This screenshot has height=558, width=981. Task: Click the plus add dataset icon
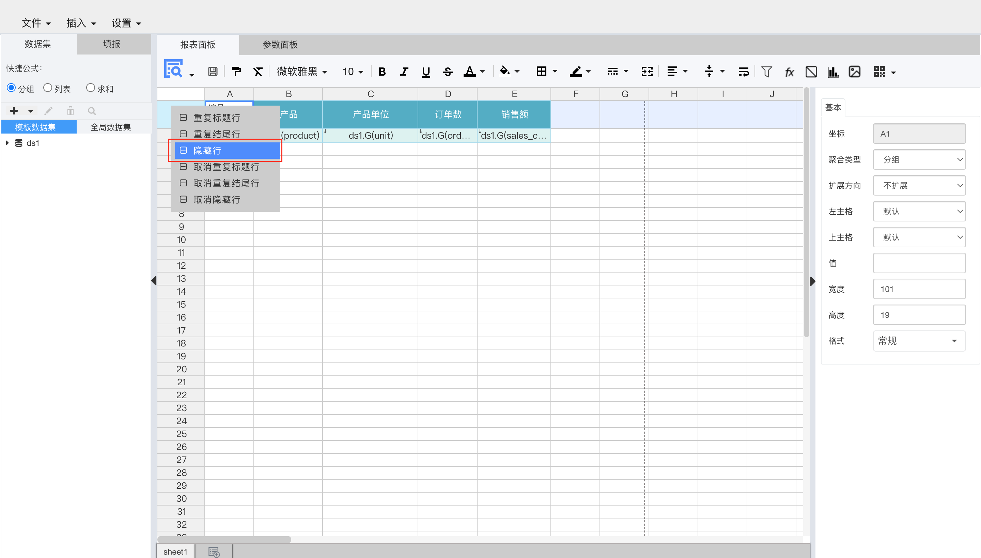pos(14,111)
